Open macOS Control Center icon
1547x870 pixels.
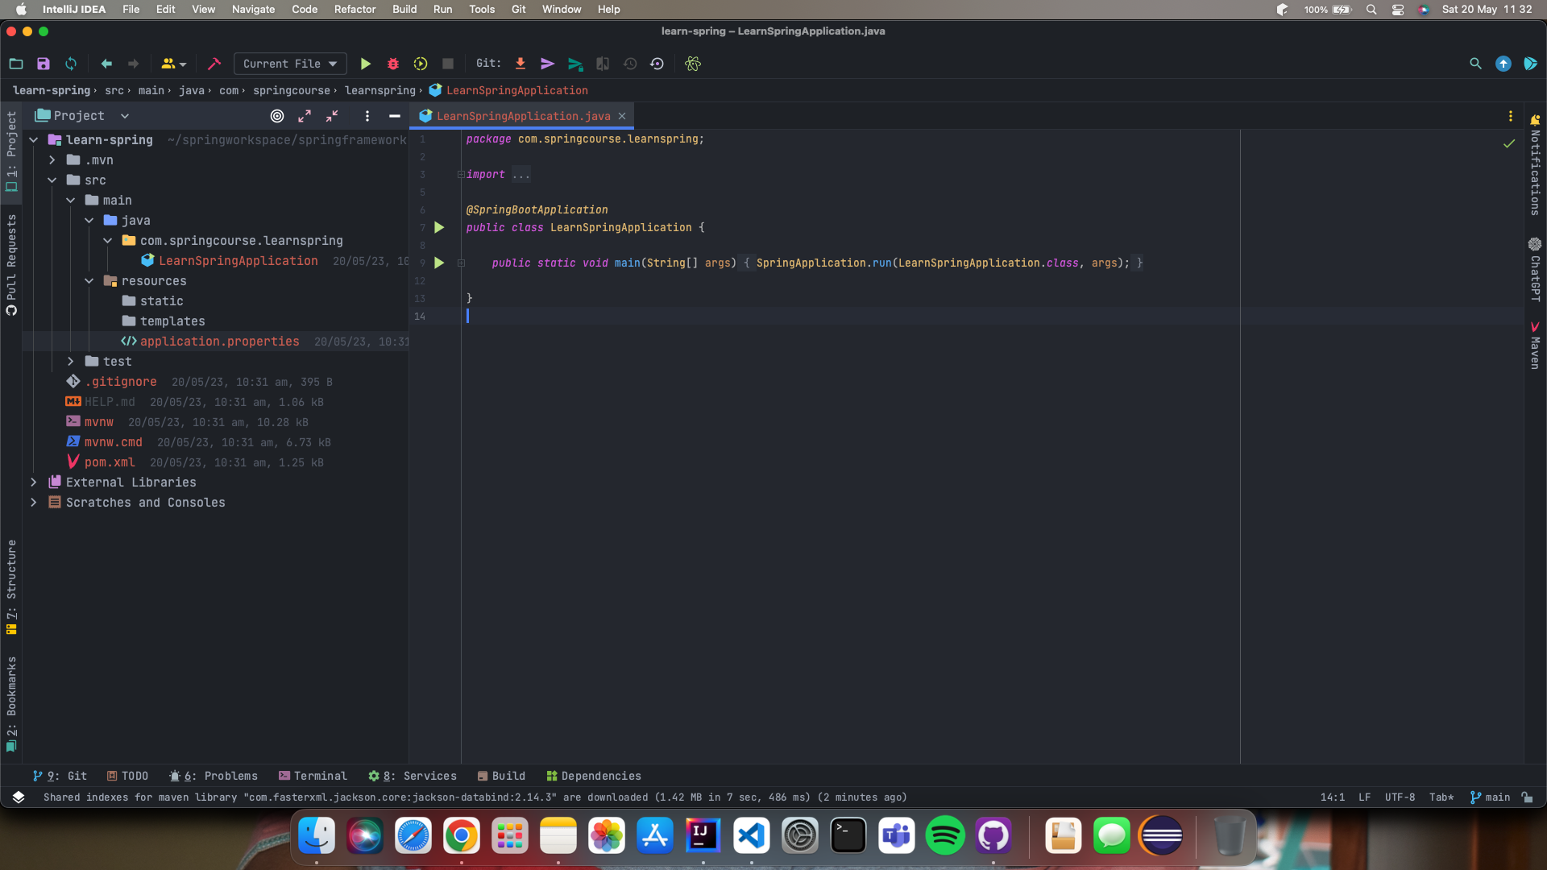(x=1398, y=10)
